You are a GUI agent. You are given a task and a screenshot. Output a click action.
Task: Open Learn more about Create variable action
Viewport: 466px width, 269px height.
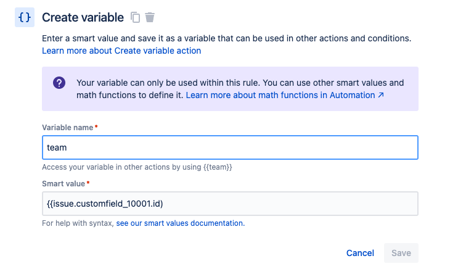click(121, 51)
